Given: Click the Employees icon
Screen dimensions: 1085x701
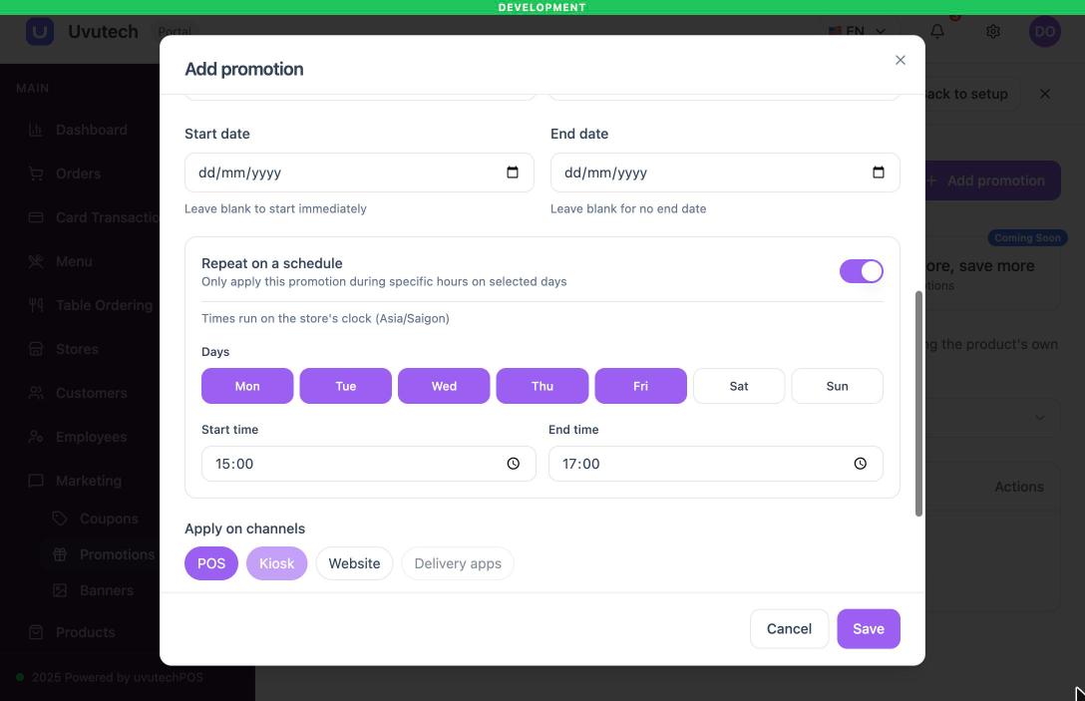Looking at the screenshot, I should [36, 437].
